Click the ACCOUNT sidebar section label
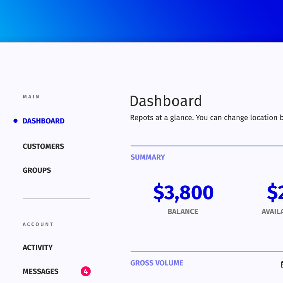Viewport: 283px width, 283px height. pyautogui.click(x=38, y=224)
